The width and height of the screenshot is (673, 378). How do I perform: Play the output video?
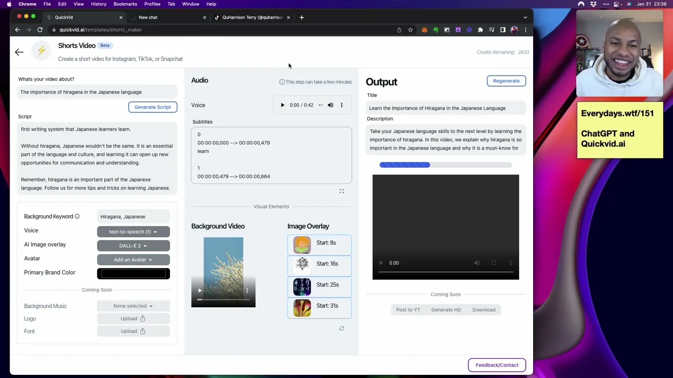(x=381, y=262)
